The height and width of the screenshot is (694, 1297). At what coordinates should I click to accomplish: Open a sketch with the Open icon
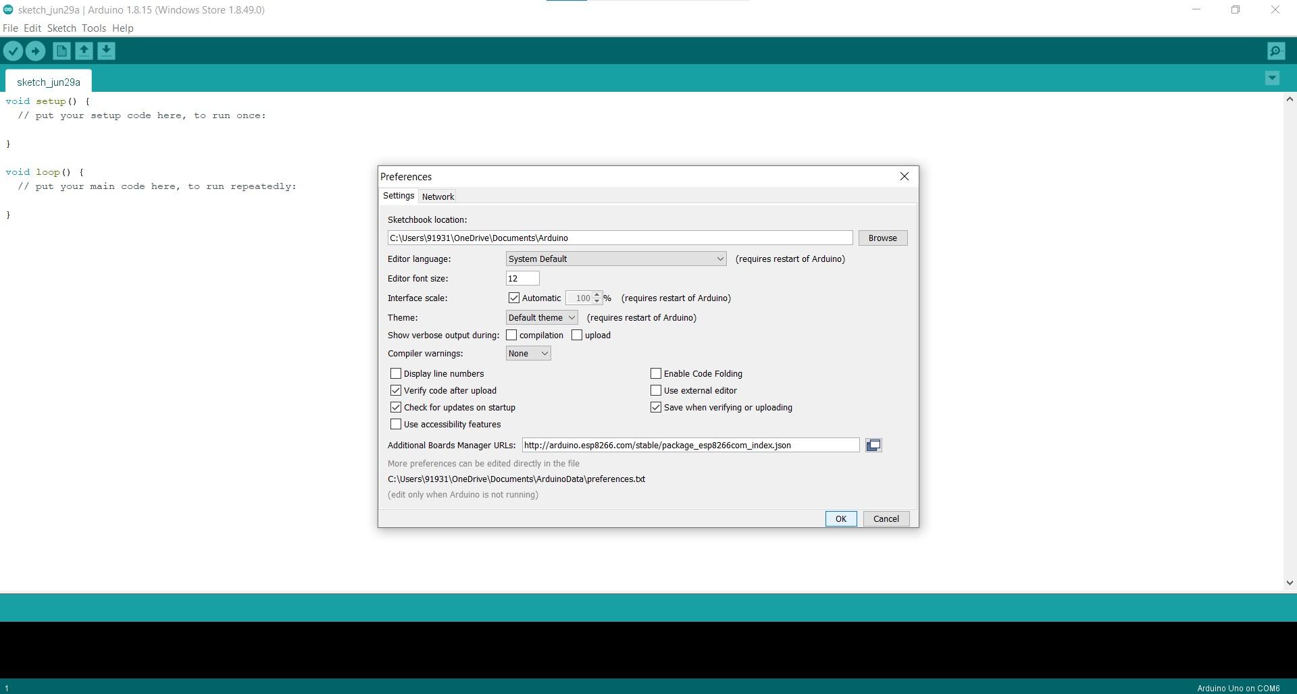(x=84, y=51)
